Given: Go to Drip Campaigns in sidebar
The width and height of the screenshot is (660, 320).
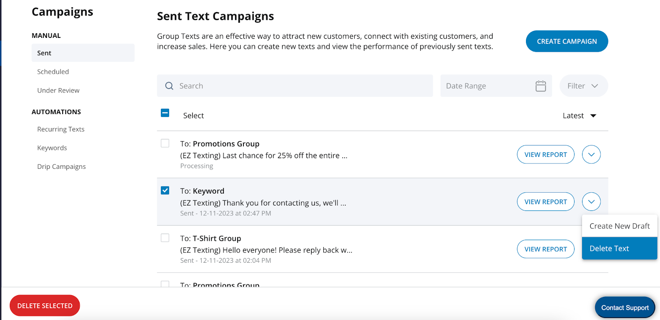Looking at the screenshot, I should (61, 166).
